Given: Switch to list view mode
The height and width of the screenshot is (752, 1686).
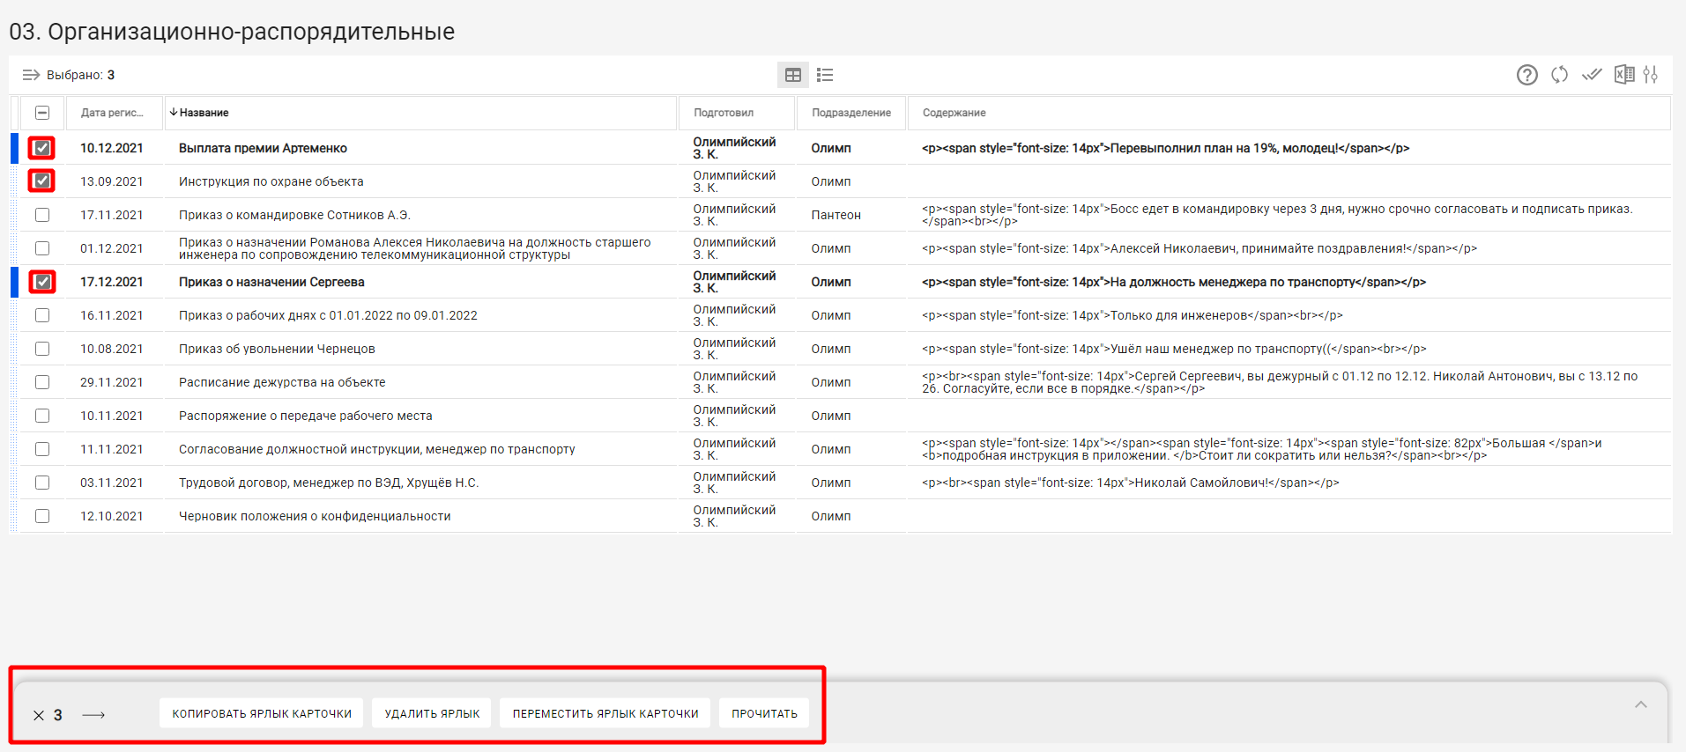Looking at the screenshot, I should 825,75.
